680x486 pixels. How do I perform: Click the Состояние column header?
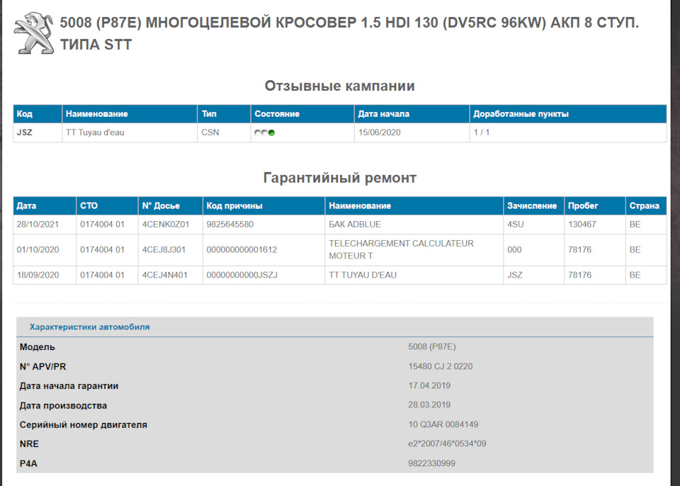click(302, 113)
